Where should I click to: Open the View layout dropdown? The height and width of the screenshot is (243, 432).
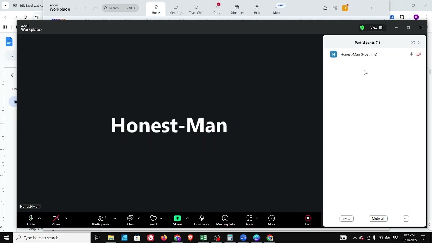coord(377,28)
